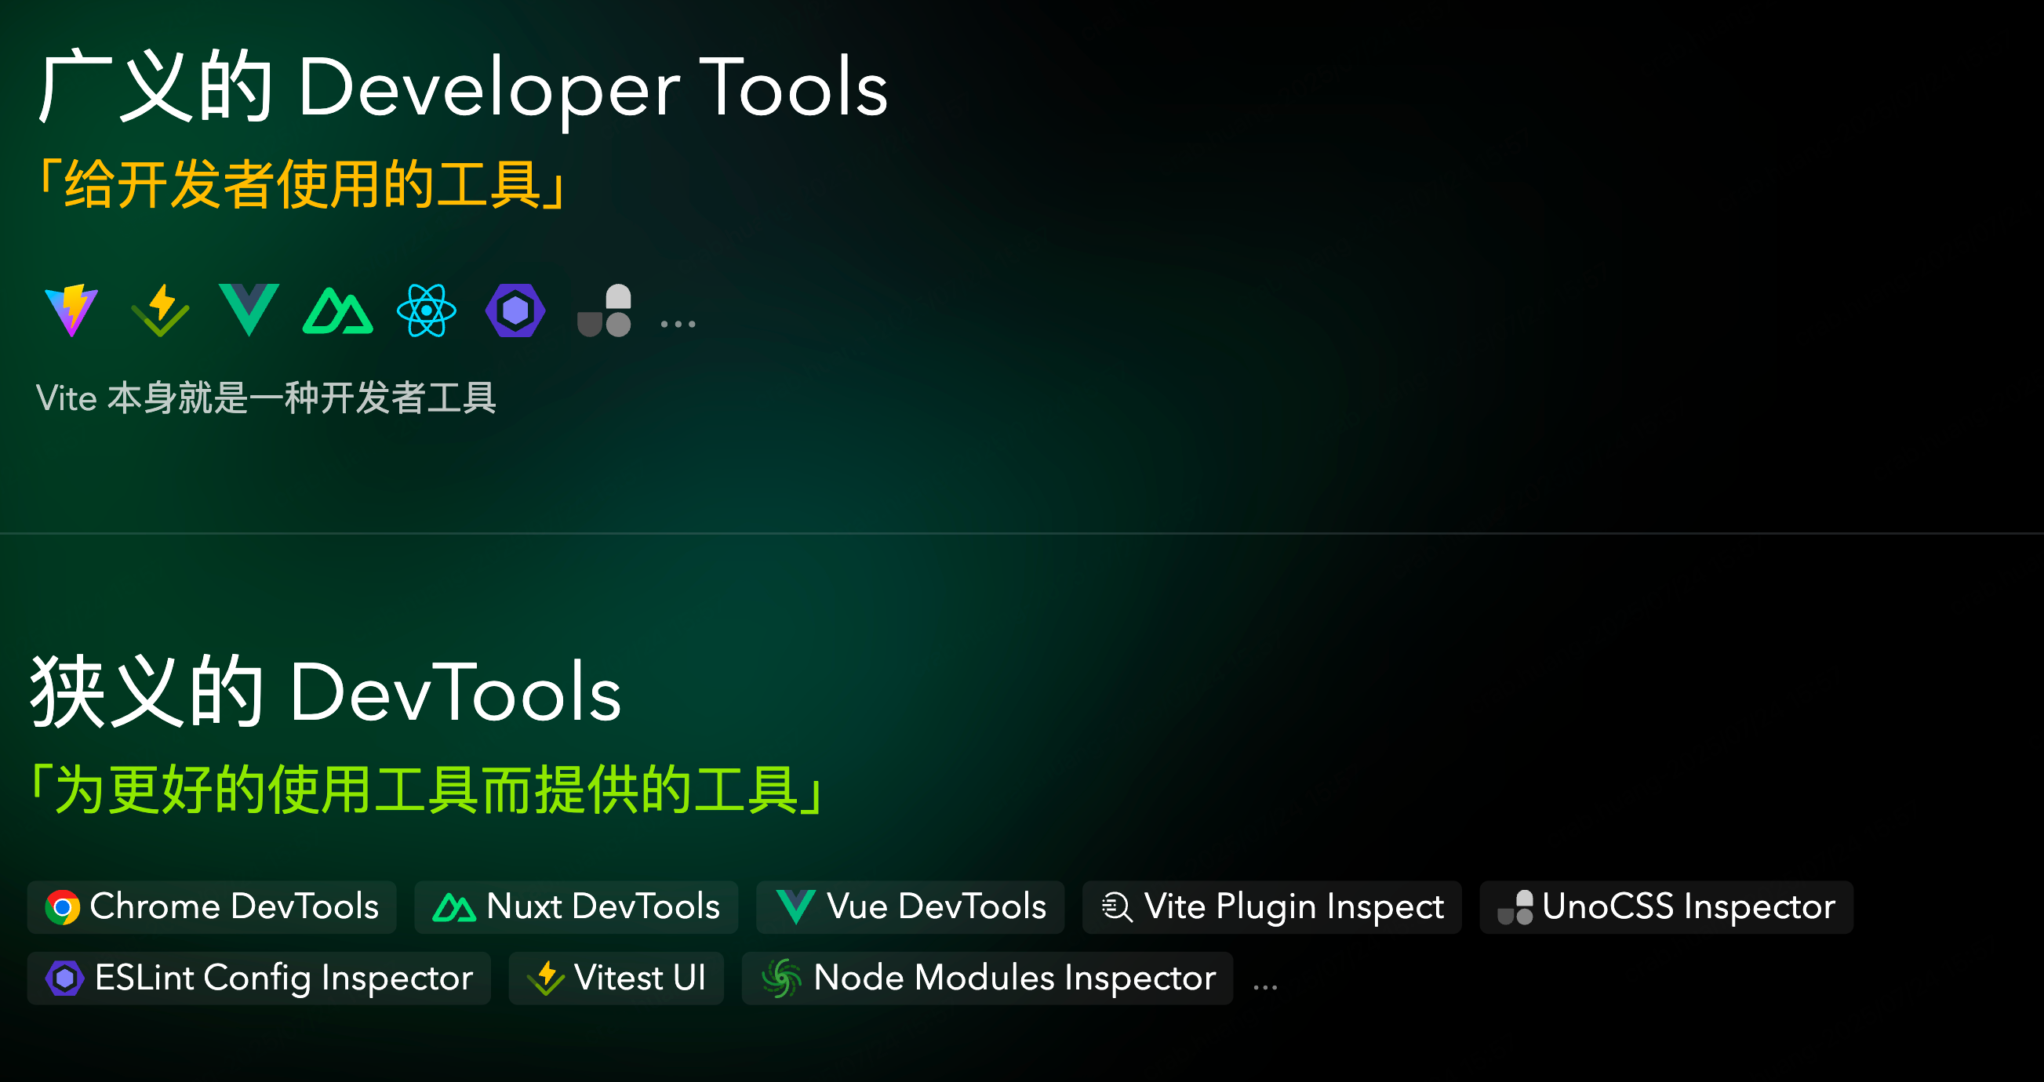This screenshot has width=2044, height=1082.
Task: Click the Node Modules Inspector label
Action: coord(1015,979)
